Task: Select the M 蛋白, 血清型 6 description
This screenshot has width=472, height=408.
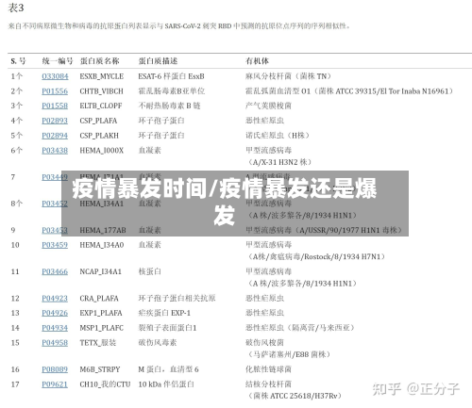Action: click(168, 369)
